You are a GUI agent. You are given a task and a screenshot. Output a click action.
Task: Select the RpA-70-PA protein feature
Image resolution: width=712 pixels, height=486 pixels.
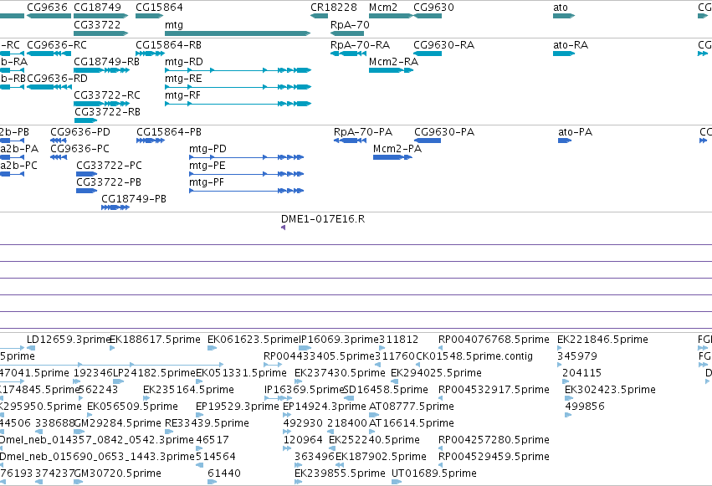tap(350, 141)
